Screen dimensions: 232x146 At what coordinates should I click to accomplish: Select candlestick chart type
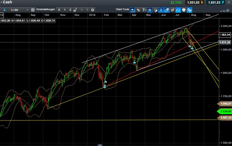pos(161,10)
